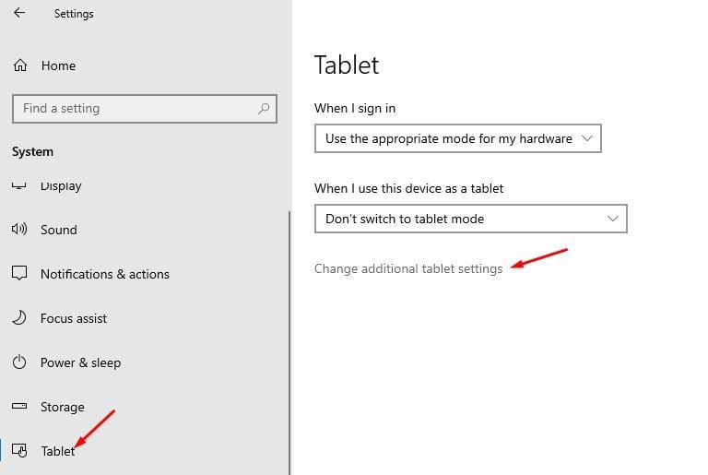Screen dimensions: 708x475
Task: Go back with the Settings back arrow
Action: (x=19, y=13)
